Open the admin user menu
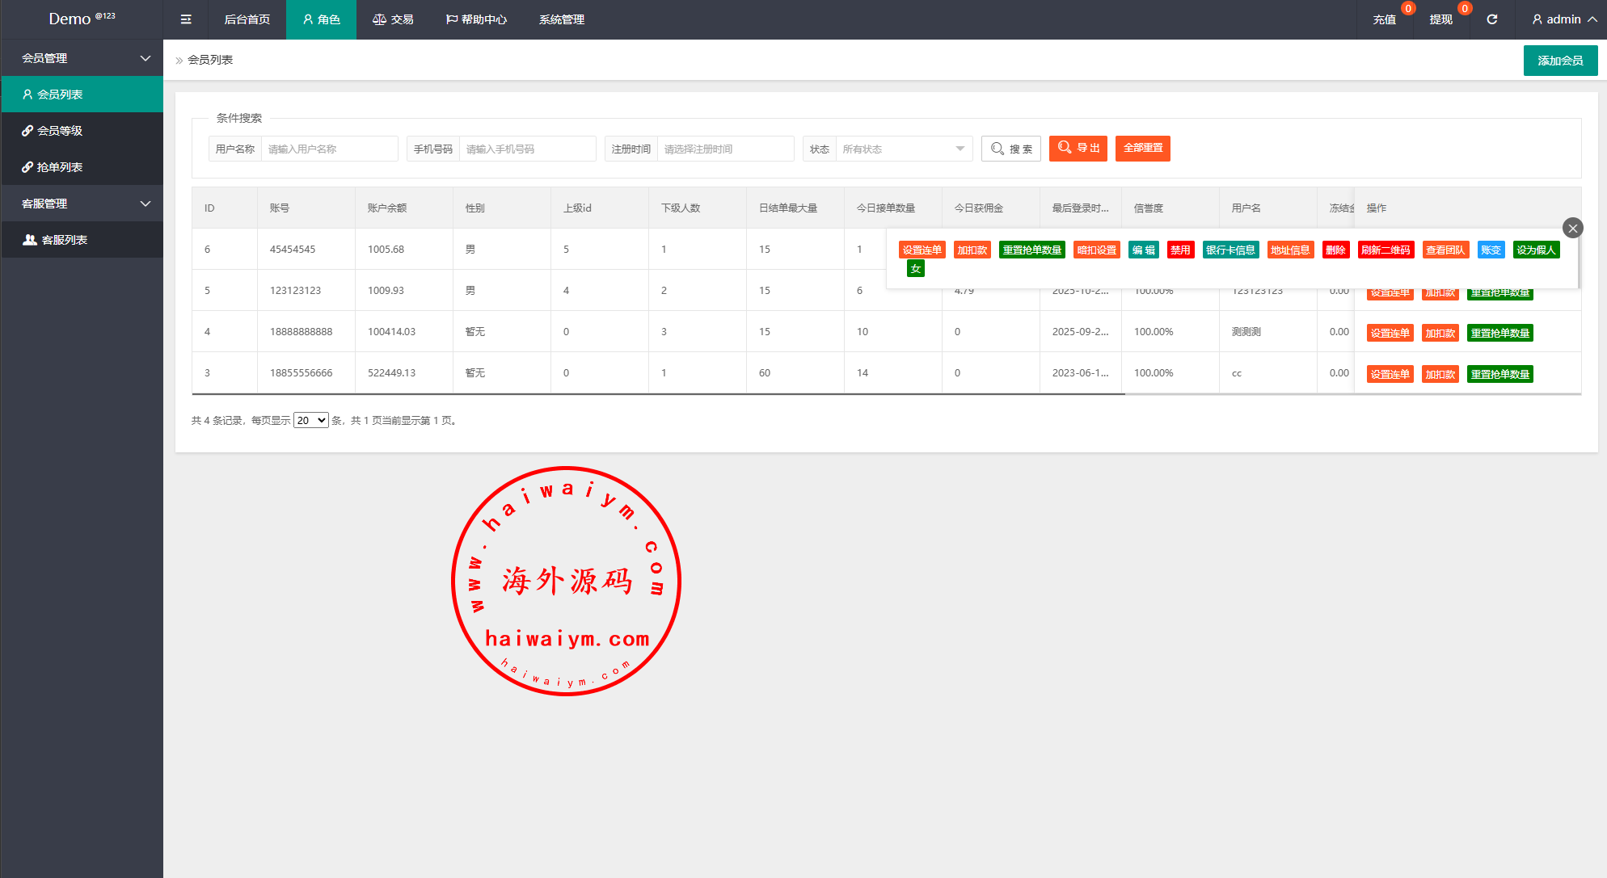Viewport: 1607px width, 878px height. point(1563,19)
